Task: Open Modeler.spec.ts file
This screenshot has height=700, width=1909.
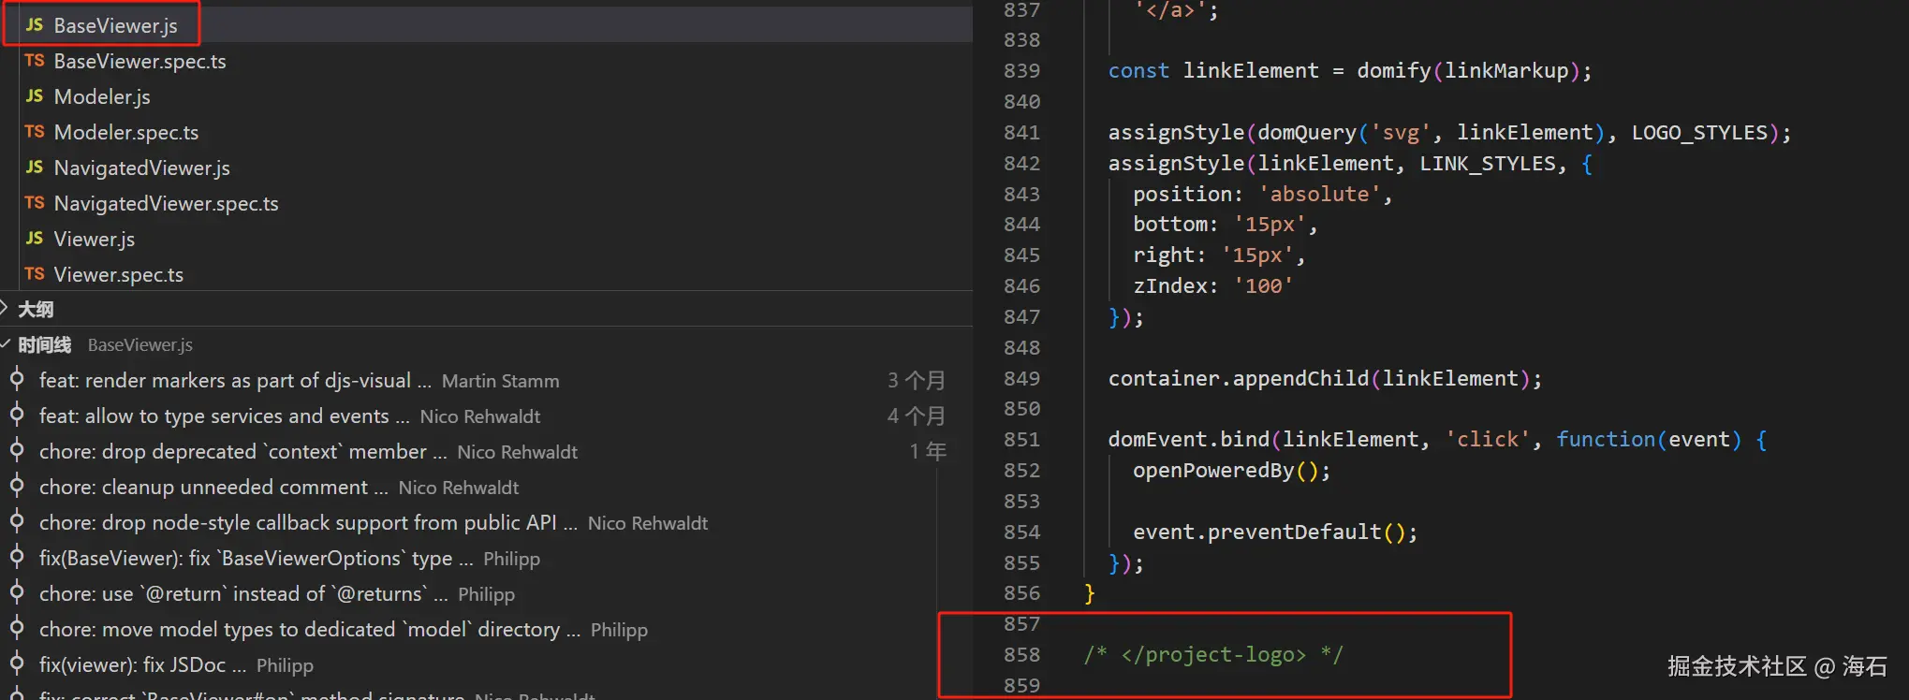Action: [126, 132]
